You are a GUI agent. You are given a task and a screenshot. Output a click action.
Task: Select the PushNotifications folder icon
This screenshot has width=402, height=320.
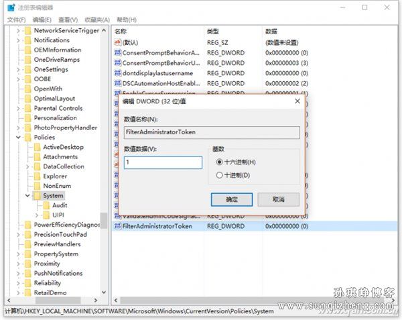[x=28, y=274]
